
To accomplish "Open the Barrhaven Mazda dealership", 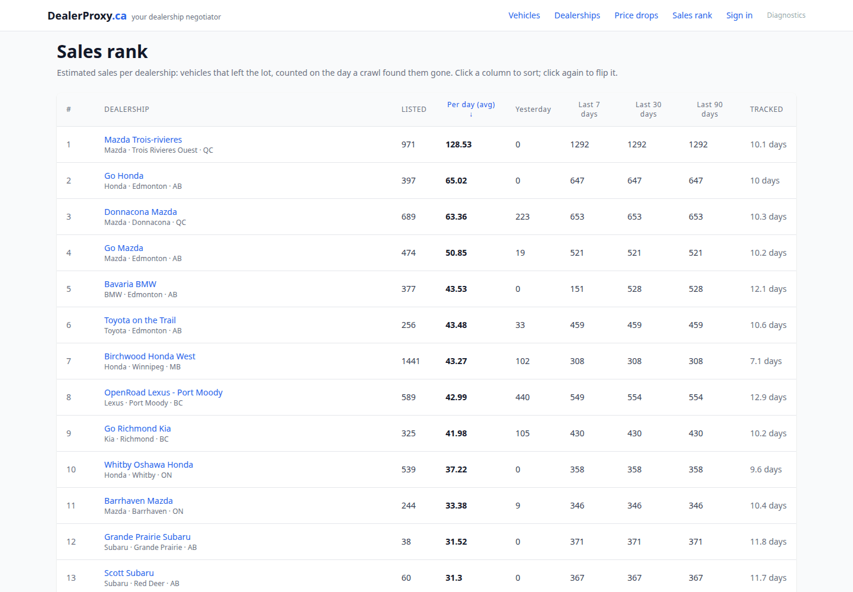I will tap(139, 501).
